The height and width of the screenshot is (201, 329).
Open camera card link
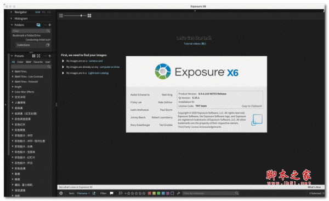(95, 61)
